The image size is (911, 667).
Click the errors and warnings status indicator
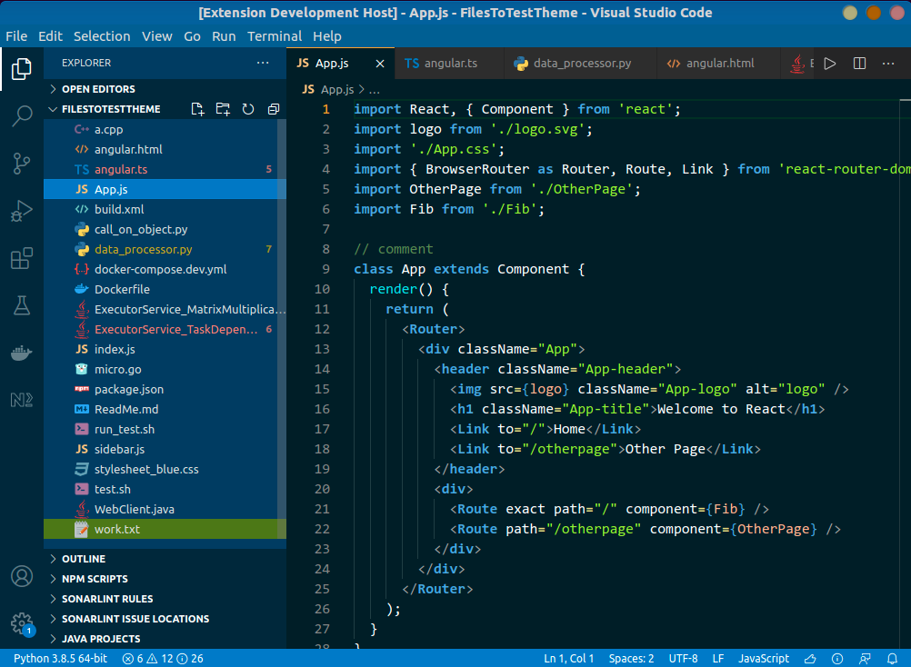tap(163, 658)
